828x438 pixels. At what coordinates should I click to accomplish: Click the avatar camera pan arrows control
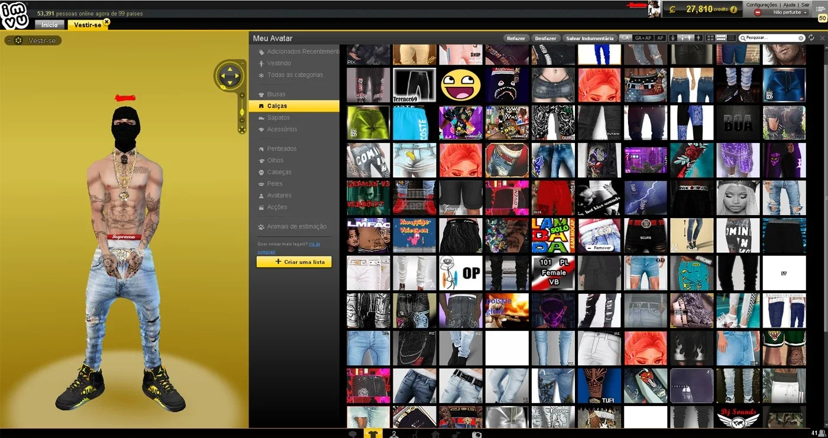[229, 75]
